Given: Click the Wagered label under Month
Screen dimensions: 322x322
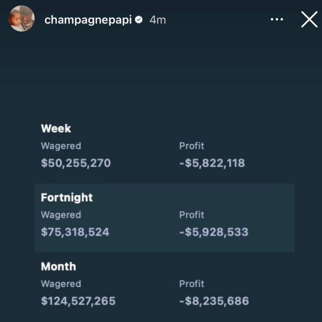Looking at the screenshot, I should coord(61,284).
